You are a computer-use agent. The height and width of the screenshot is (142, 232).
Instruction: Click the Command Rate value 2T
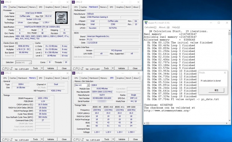pos(43,120)
